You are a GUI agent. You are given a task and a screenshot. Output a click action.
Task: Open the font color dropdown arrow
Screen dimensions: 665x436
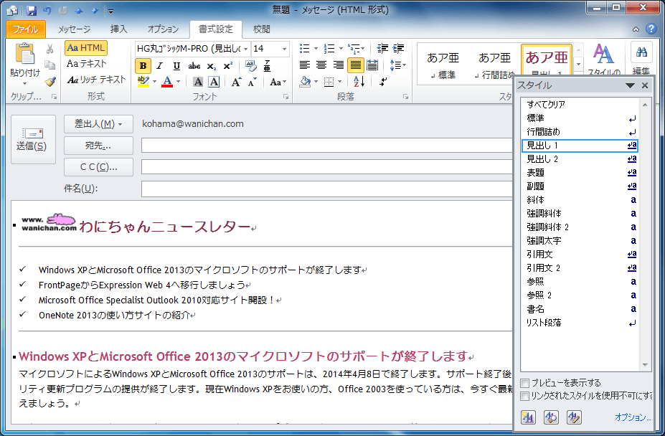point(179,82)
